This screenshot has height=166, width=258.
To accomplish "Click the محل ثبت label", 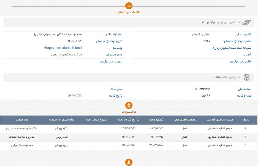I will point(116,89).
